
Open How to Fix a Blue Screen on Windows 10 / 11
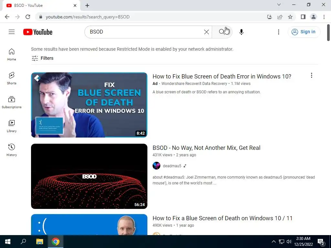tap(222, 218)
